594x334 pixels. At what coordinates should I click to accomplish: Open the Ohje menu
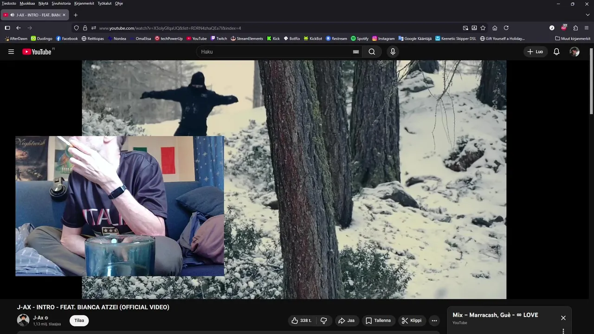coord(119,3)
